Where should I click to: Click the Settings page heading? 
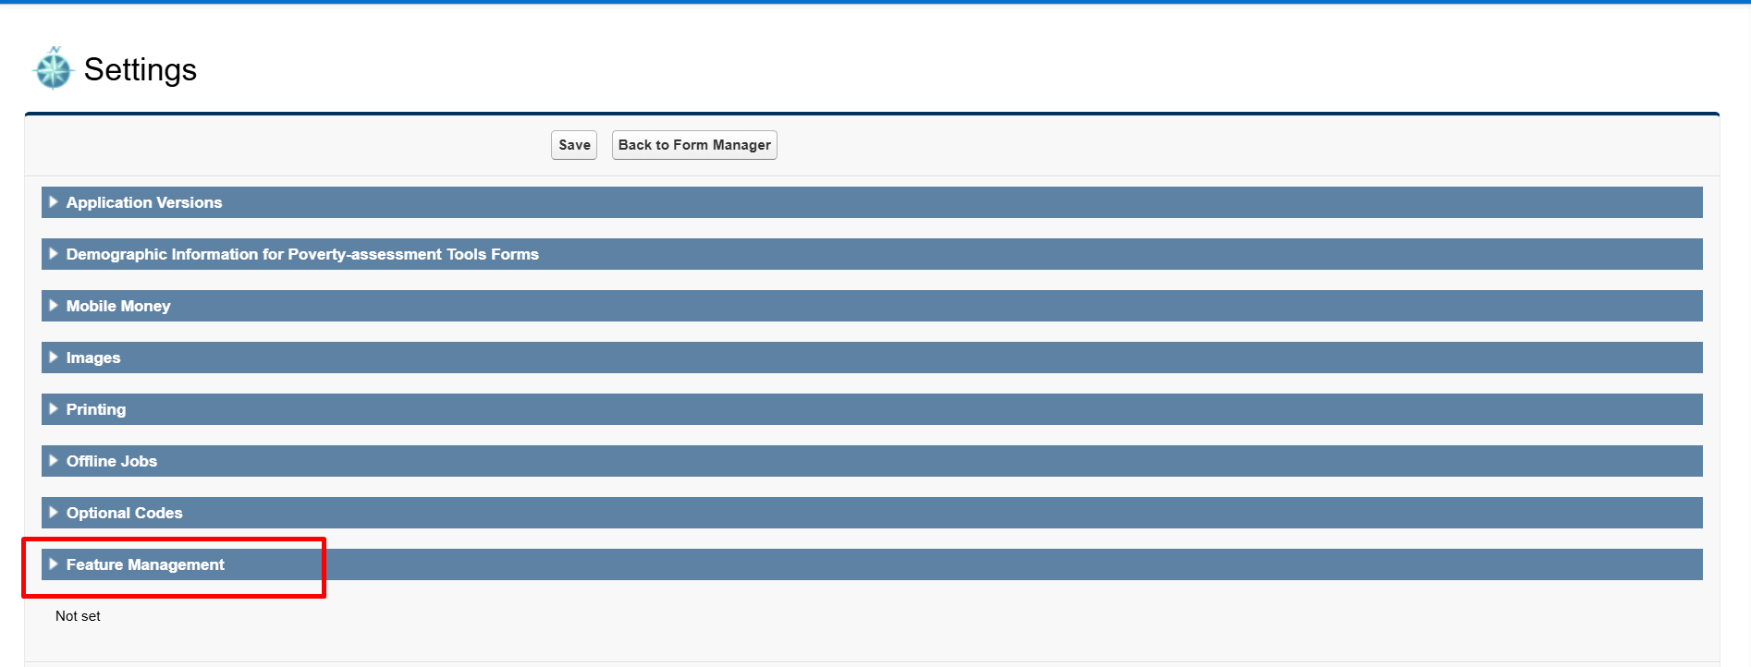141,68
